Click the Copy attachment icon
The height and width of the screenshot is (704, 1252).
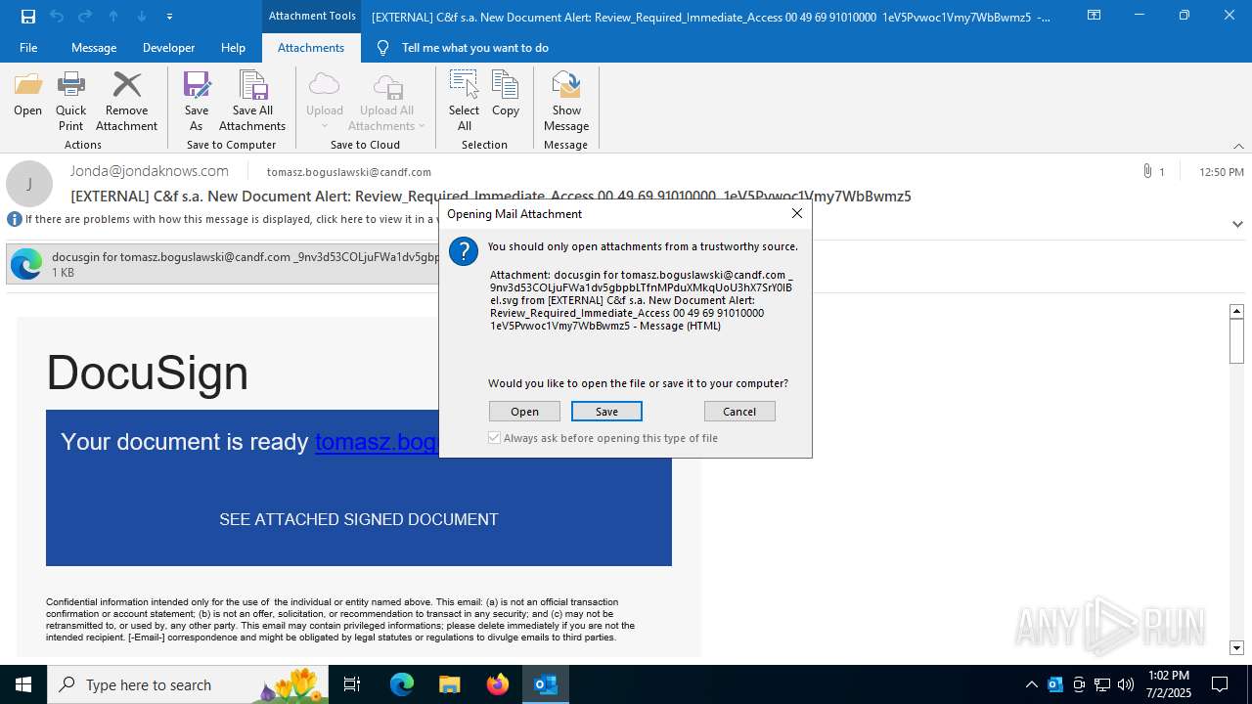[505, 84]
